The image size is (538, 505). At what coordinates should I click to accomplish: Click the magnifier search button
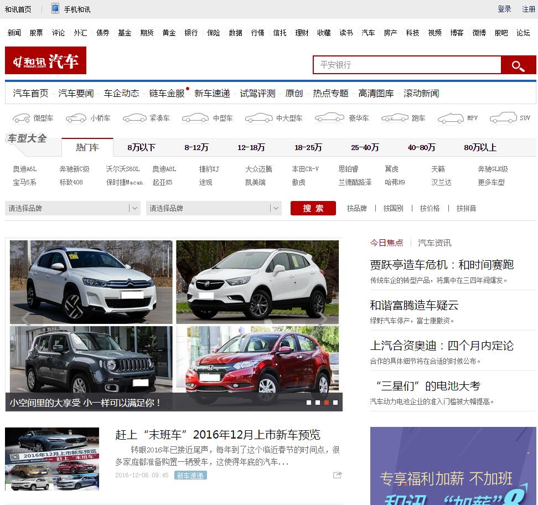[x=518, y=65]
